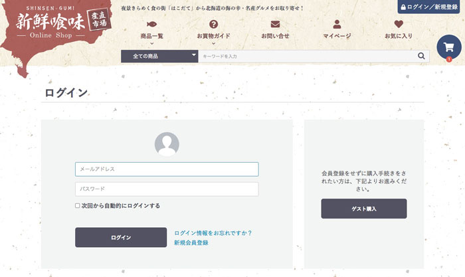Click into the パスワード field
465x277 pixels.
pyautogui.click(x=167, y=189)
